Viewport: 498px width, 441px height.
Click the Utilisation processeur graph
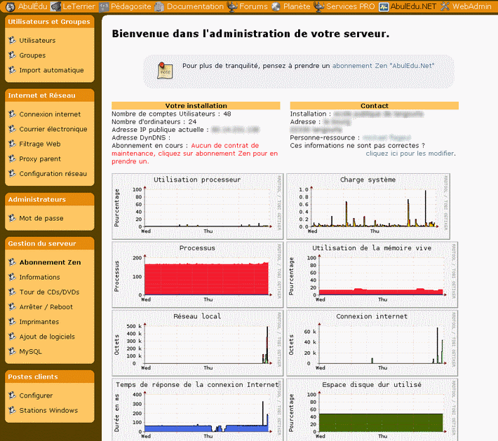click(x=197, y=206)
